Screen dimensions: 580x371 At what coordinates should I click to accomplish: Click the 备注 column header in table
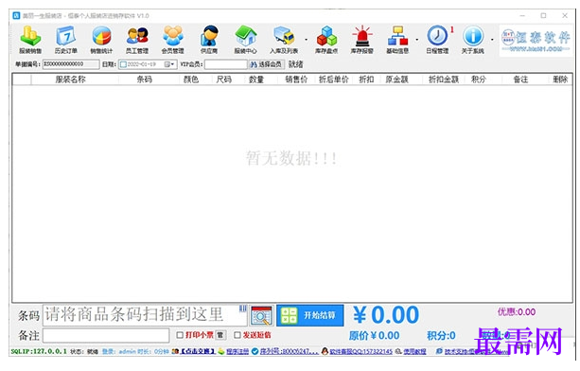(520, 79)
